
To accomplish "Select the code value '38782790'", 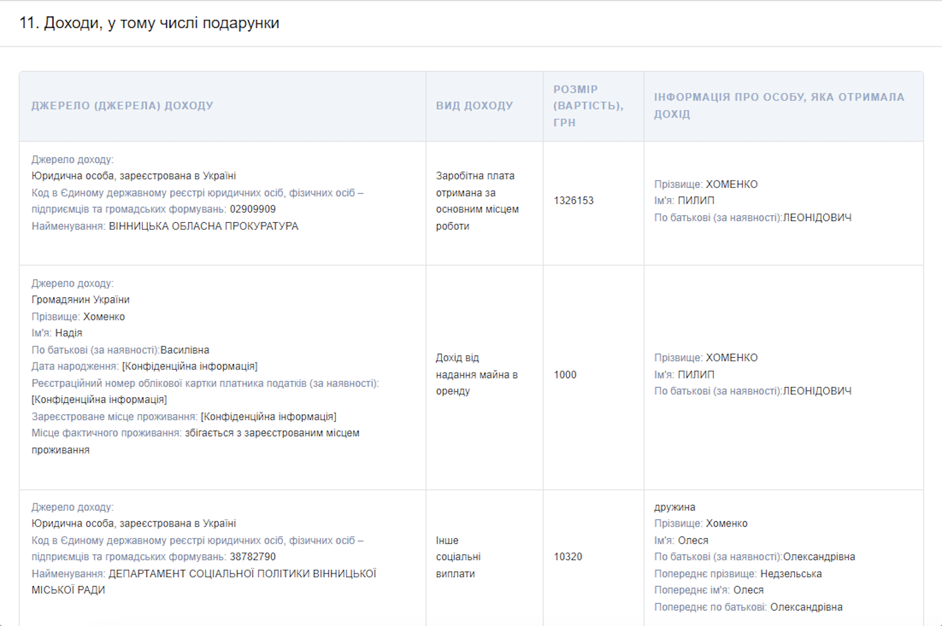I will [253, 557].
